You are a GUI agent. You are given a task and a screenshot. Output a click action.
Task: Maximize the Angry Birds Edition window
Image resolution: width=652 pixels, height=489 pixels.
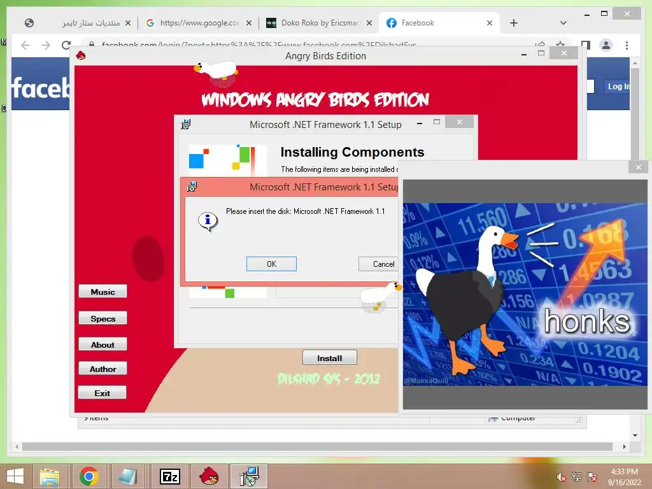point(541,53)
